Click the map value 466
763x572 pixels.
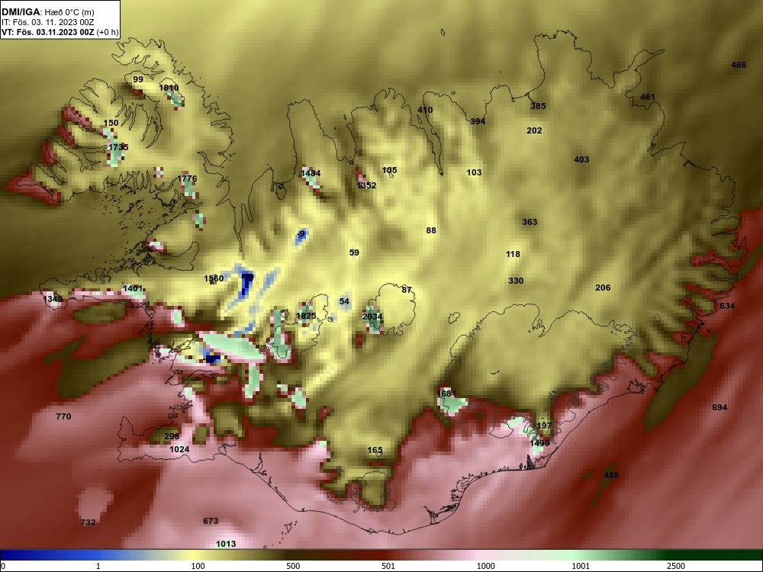click(738, 65)
